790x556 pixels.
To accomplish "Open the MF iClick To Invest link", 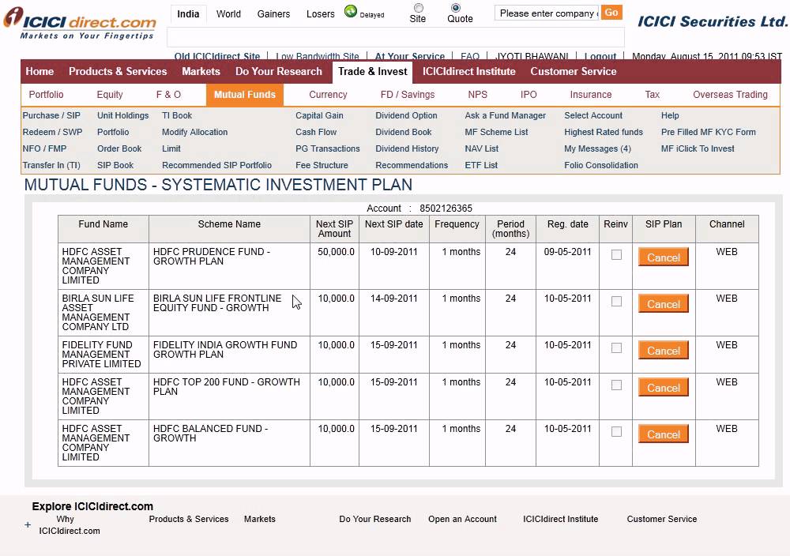I will 698,148.
